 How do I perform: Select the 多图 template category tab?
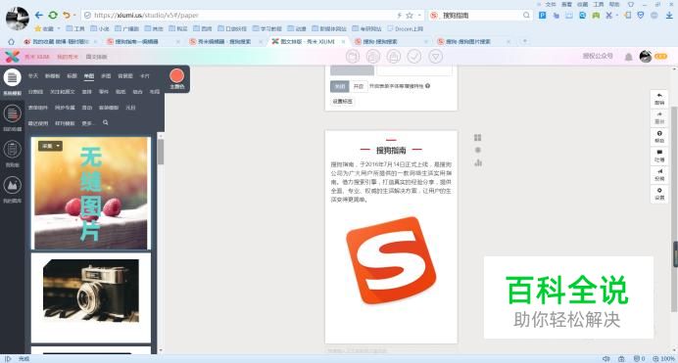point(106,76)
